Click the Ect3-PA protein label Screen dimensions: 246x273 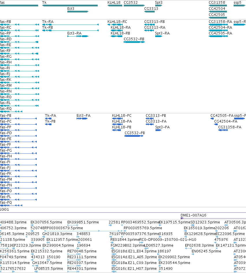click(84, 116)
